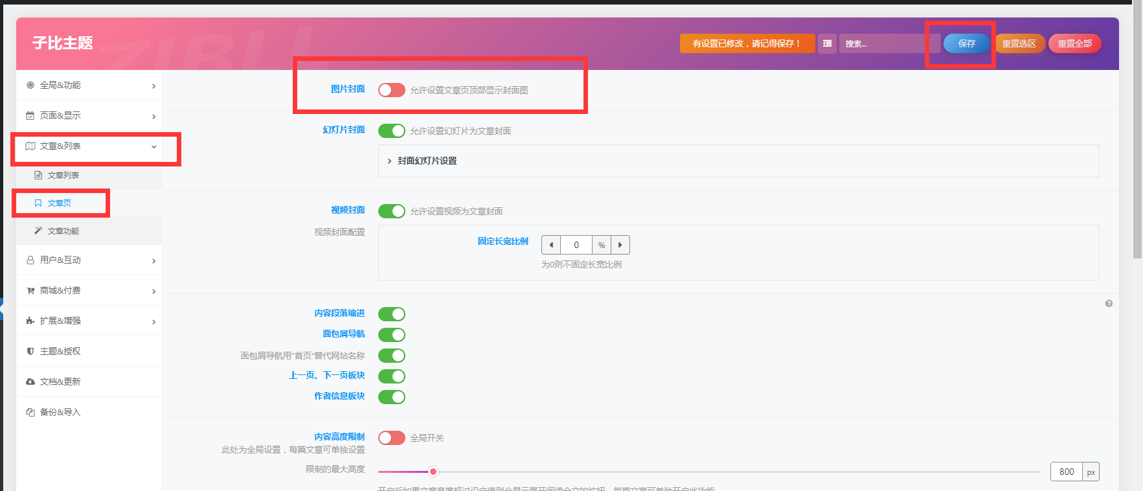Click the 文章功能 magic wand icon

(38, 231)
